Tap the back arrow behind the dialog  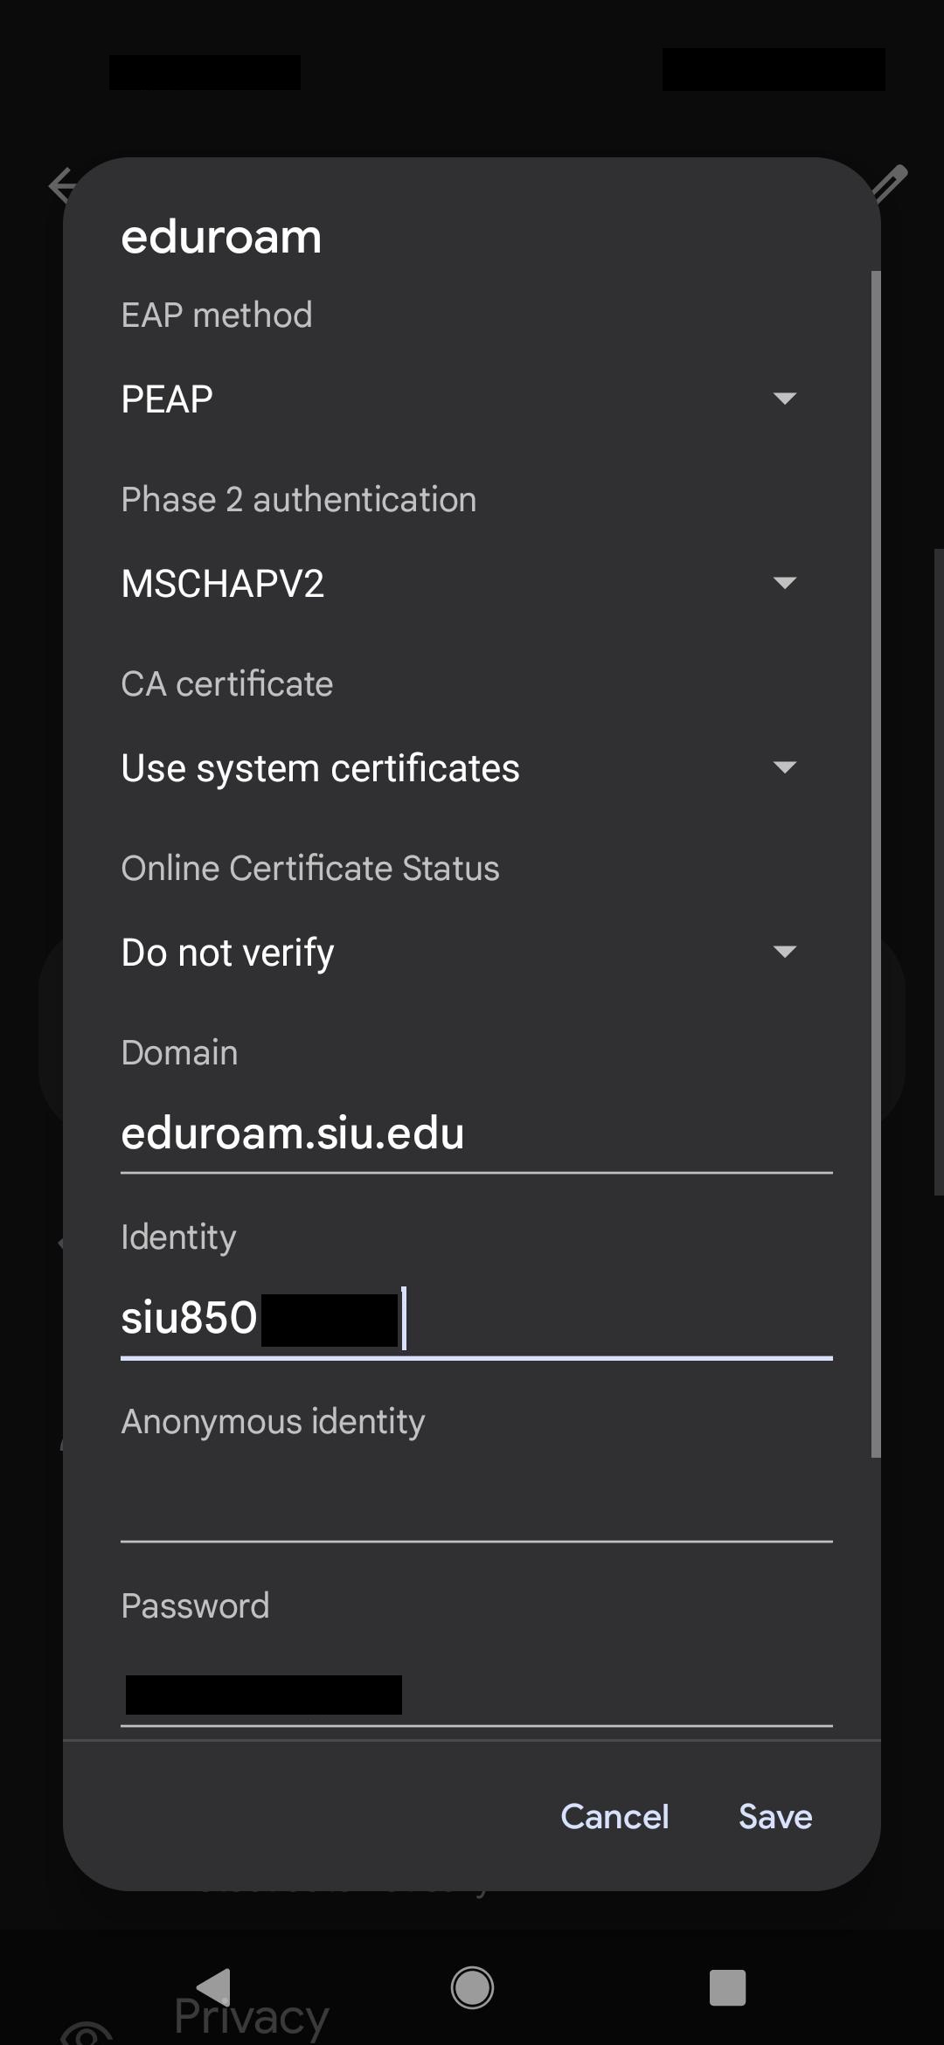(59, 185)
